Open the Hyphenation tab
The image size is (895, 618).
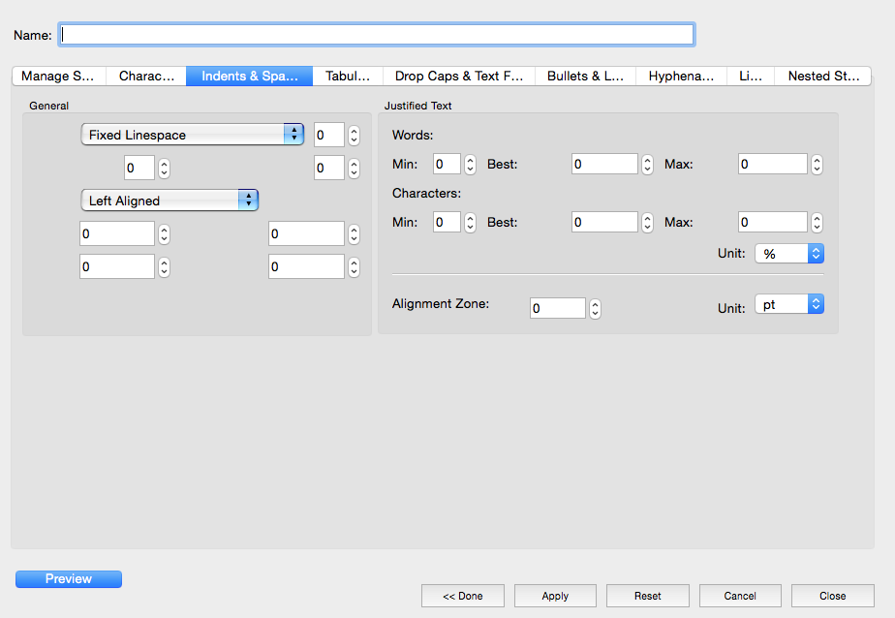pos(681,77)
